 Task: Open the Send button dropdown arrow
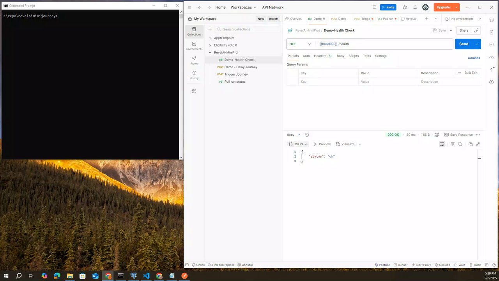click(x=477, y=44)
